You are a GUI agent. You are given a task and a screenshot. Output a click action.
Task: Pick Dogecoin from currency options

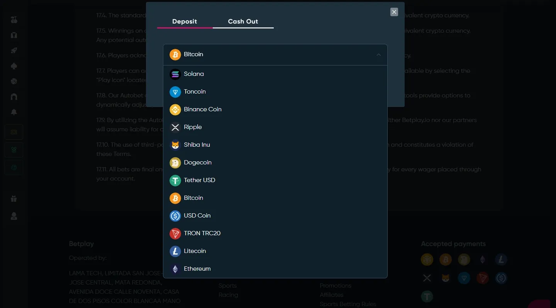275,162
